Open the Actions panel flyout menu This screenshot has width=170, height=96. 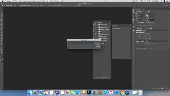coord(110,22)
